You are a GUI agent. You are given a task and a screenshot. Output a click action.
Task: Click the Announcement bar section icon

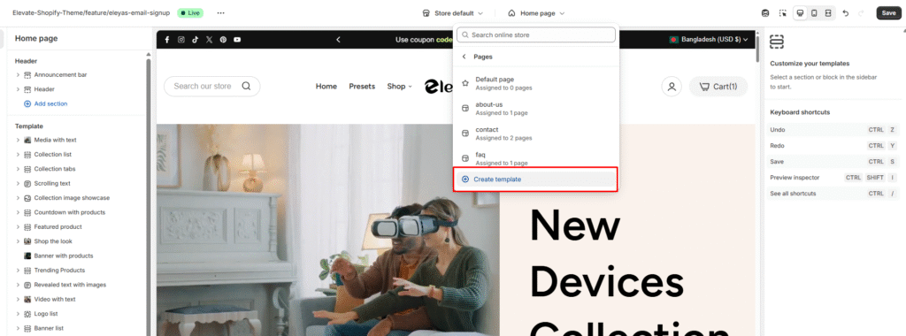click(27, 74)
